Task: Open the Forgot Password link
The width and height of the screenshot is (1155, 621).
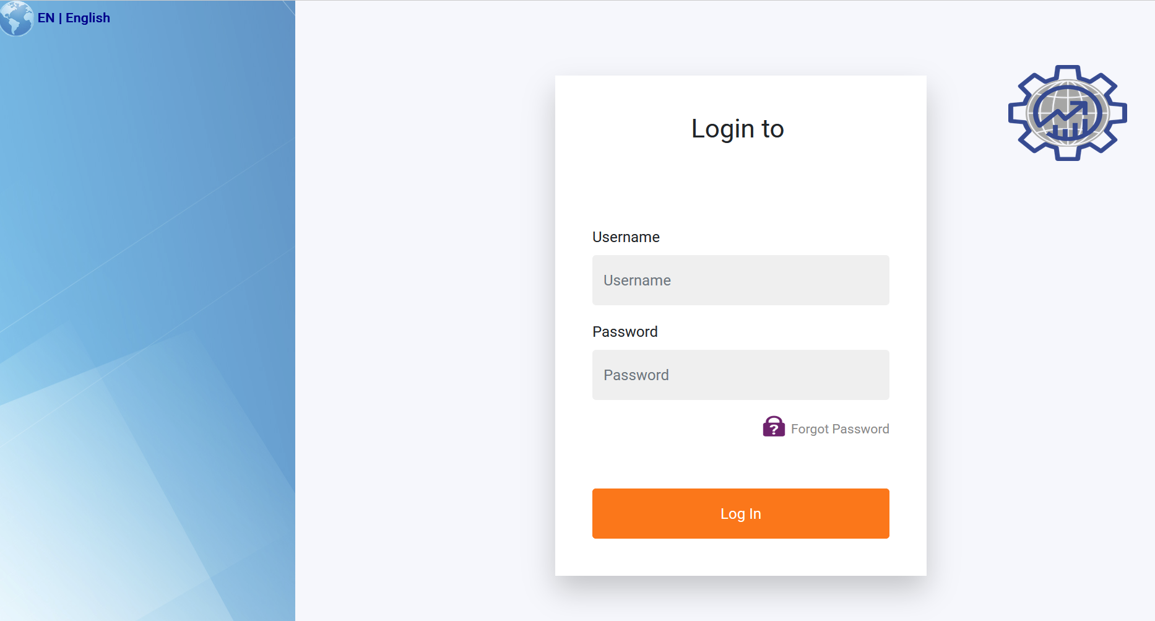Action: 839,429
